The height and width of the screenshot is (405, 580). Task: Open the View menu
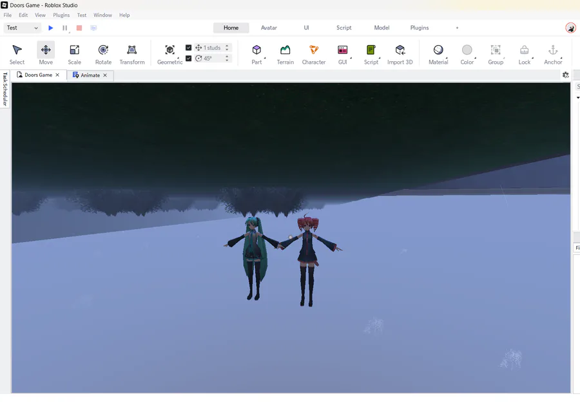(40, 15)
